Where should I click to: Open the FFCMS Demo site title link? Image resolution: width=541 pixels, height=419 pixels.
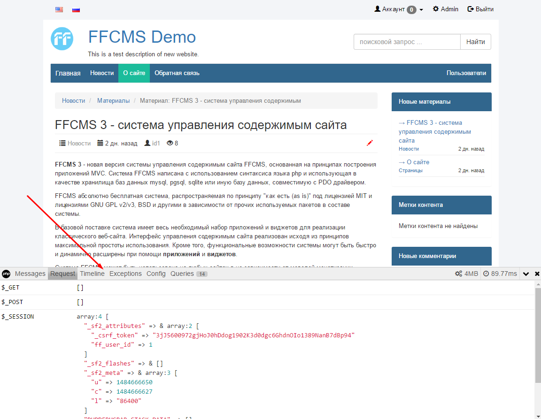click(x=142, y=37)
